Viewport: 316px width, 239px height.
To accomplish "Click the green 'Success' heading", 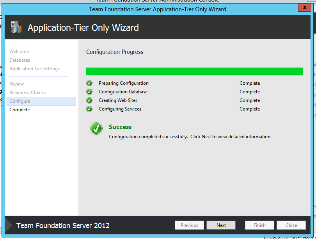I will click(x=120, y=127).
